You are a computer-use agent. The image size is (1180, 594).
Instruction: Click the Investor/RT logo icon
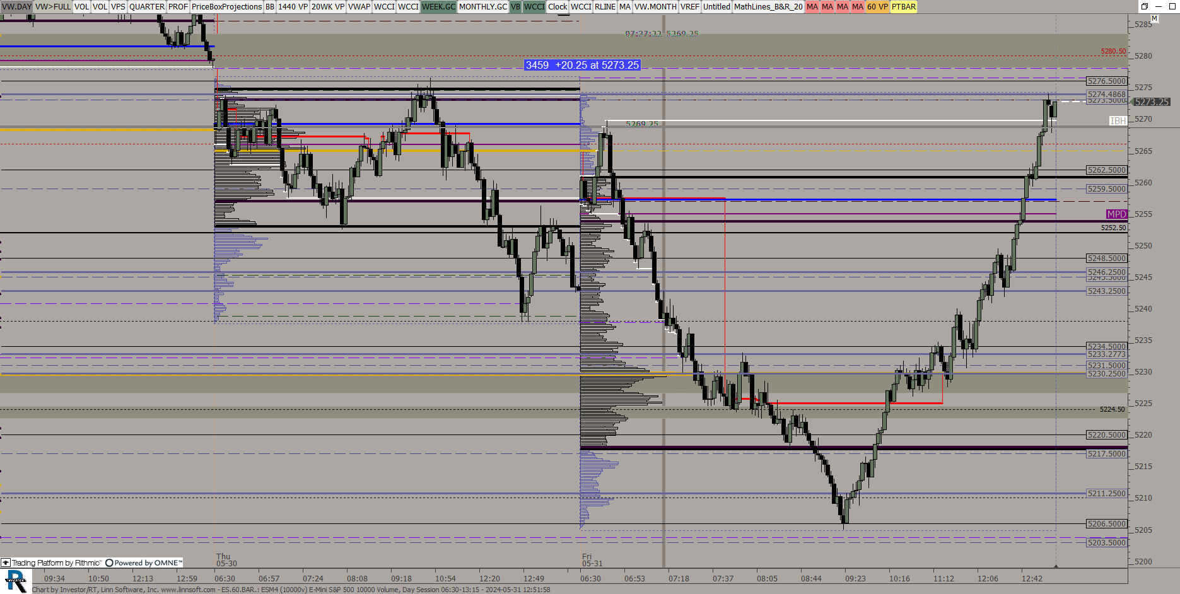(15, 581)
